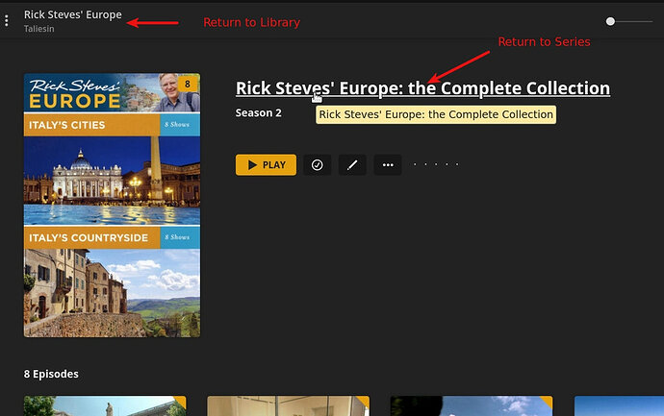Click the Season 2 label
Image resolution: width=664 pixels, height=416 pixels.
pos(258,112)
